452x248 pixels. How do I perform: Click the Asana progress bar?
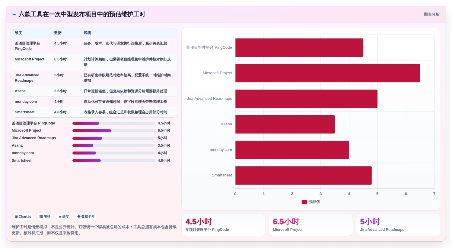[114, 145]
